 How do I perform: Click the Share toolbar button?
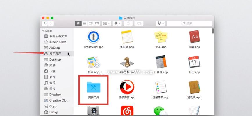(x=128, y=23)
